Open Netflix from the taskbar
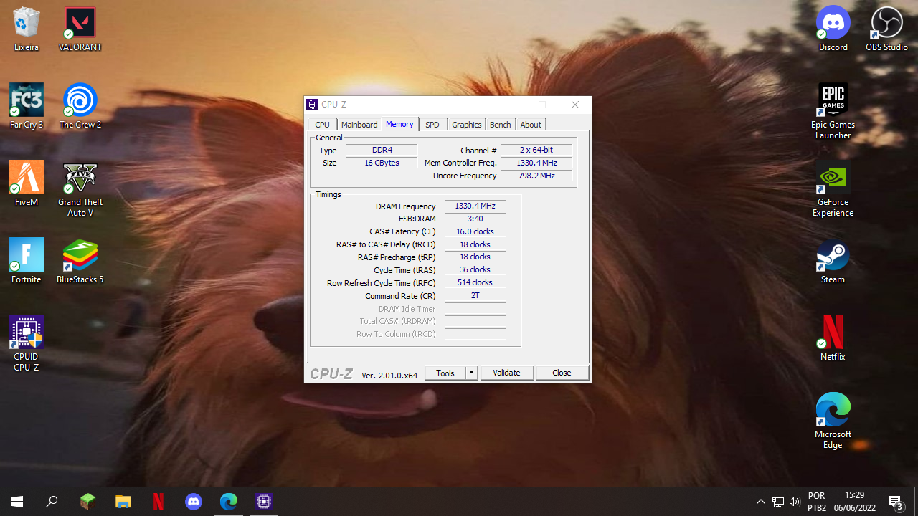The height and width of the screenshot is (516, 918). [x=158, y=502]
